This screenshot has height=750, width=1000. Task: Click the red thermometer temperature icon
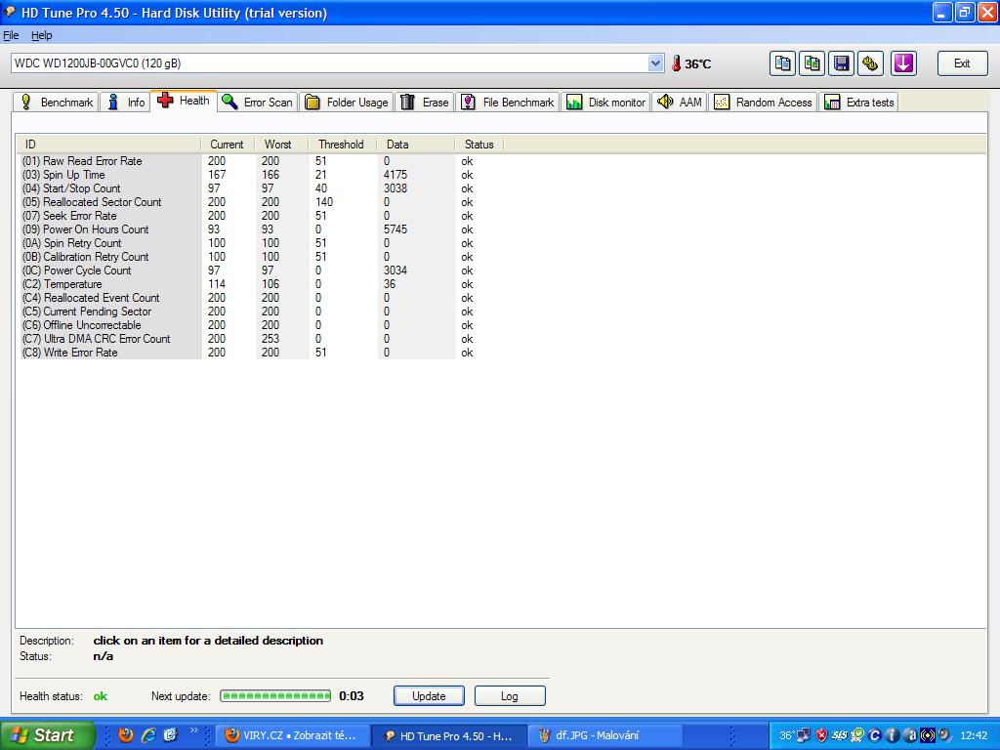pos(676,63)
